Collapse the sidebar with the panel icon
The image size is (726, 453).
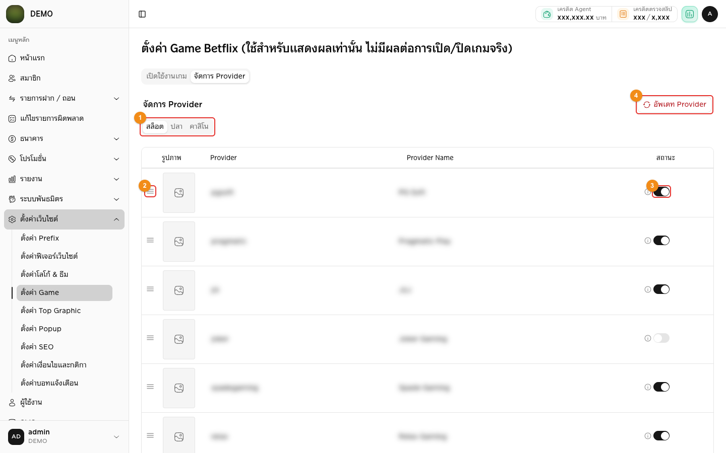pos(142,14)
